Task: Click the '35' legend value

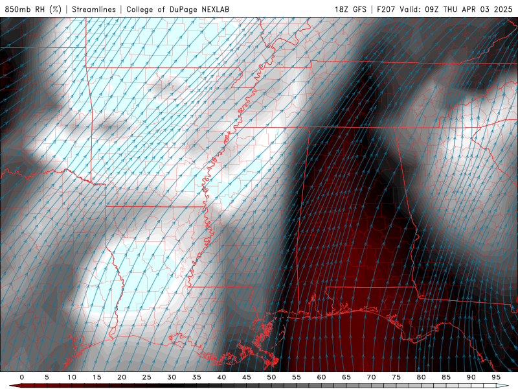Action: point(197,377)
